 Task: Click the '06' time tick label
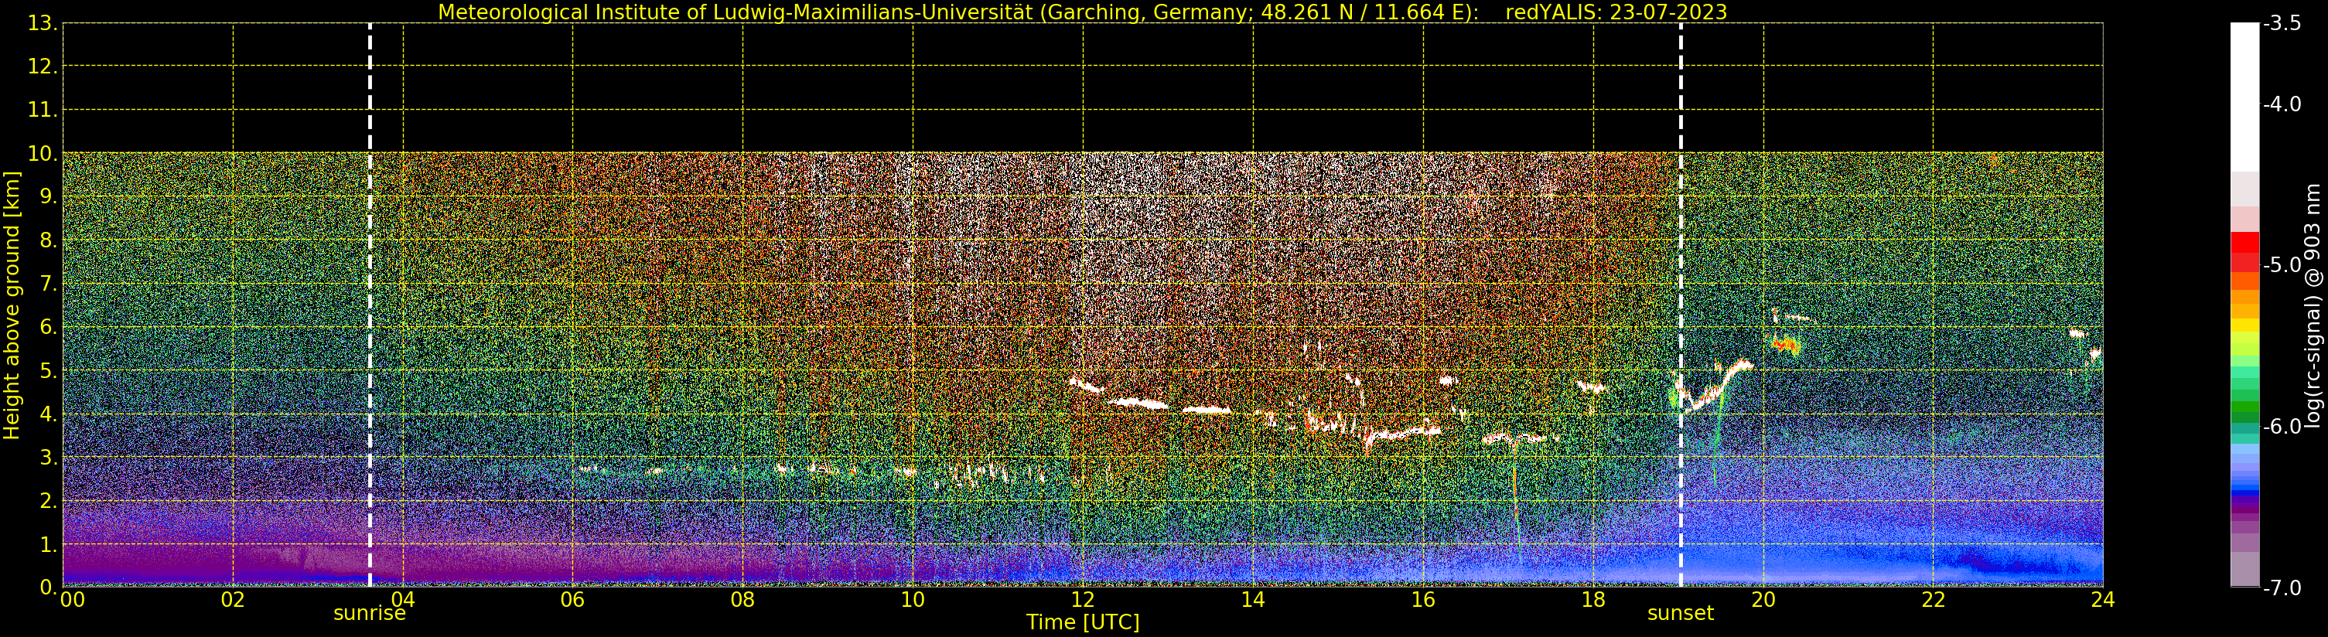[573, 599]
